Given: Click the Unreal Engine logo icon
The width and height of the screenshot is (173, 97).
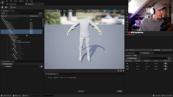Looking at the screenshot, I should (x=2, y=2).
